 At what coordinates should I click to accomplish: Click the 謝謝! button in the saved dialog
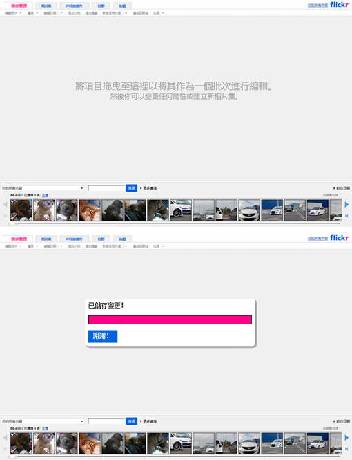coord(103,336)
